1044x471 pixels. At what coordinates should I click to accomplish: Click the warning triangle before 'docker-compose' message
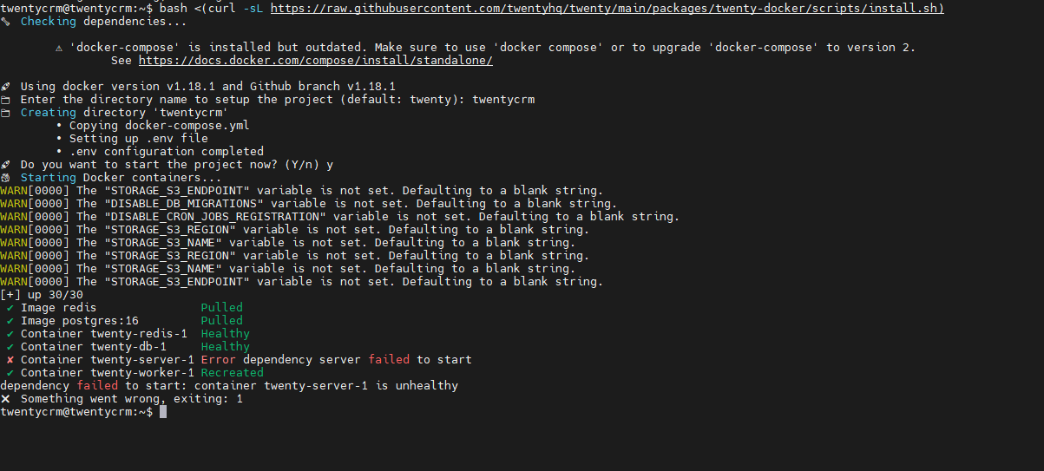(59, 47)
